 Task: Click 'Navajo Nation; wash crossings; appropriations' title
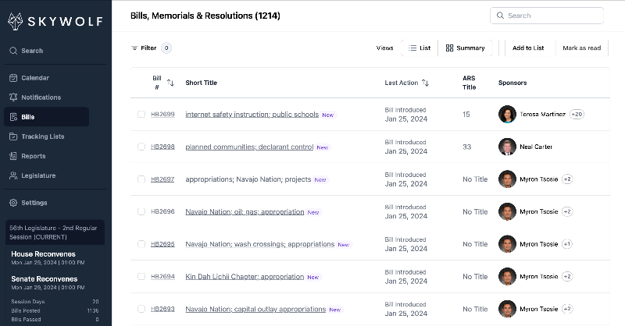[x=260, y=244]
